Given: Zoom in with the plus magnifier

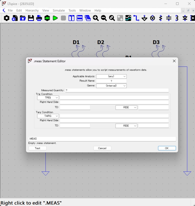Looking at the screenshot, I should coord(96,18).
